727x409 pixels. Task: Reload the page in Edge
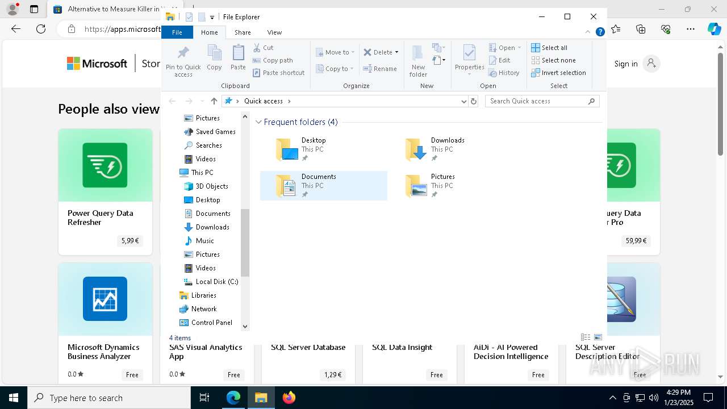point(41,29)
